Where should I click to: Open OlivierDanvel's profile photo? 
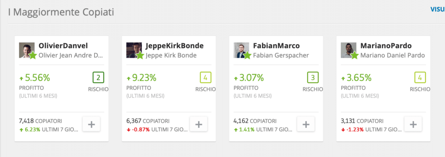pyautogui.click(x=27, y=50)
